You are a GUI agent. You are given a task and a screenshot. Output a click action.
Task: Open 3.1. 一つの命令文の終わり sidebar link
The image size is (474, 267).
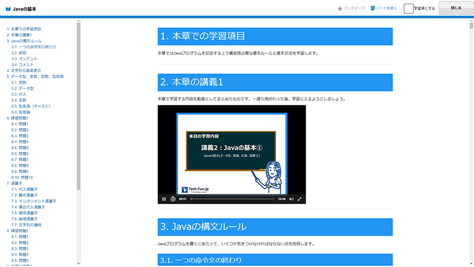pos(34,47)
